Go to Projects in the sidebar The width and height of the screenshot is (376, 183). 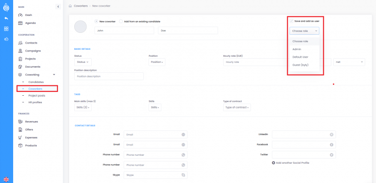[x=30, y=59]
